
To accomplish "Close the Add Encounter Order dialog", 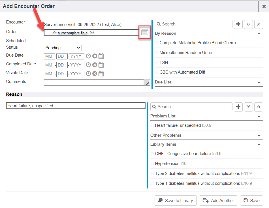I will tap(264, 6).
